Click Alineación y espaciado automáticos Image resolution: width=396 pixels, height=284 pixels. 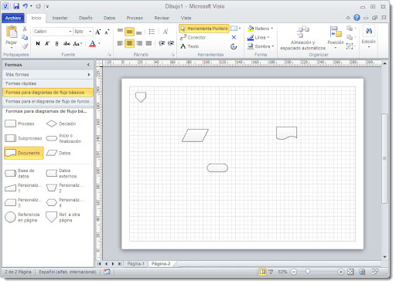[303, 38]
